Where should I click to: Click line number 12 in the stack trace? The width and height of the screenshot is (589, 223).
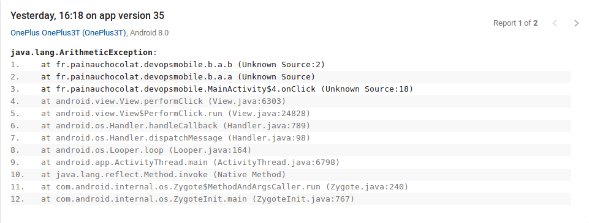(17, 199)
